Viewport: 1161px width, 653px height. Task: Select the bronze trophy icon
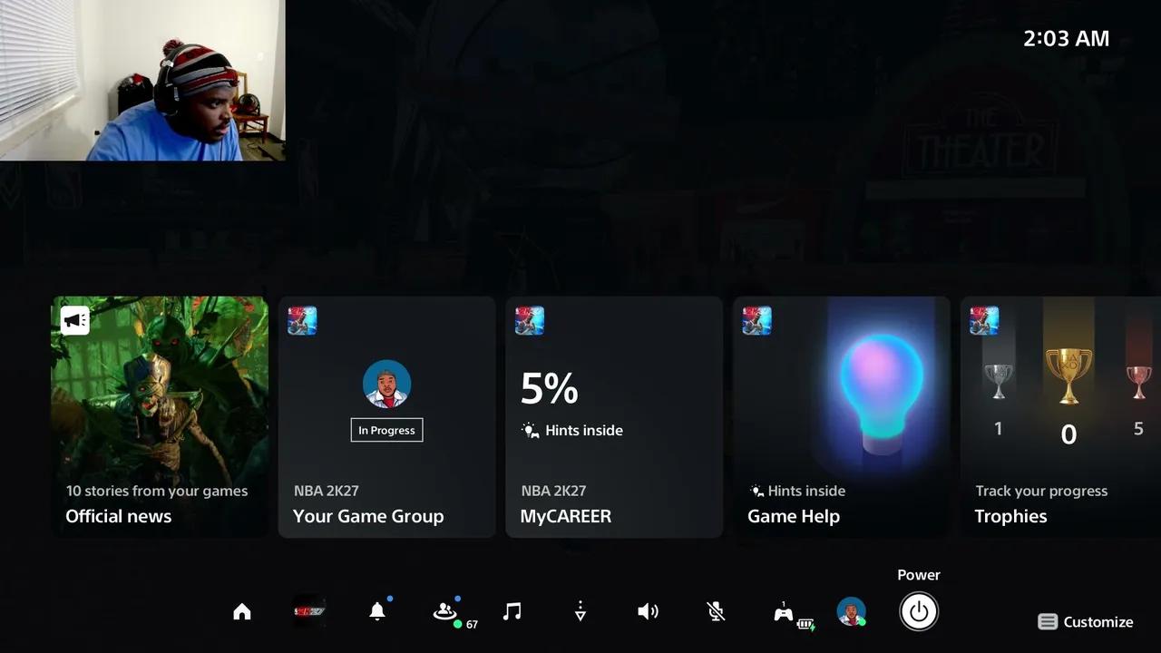1138,381
